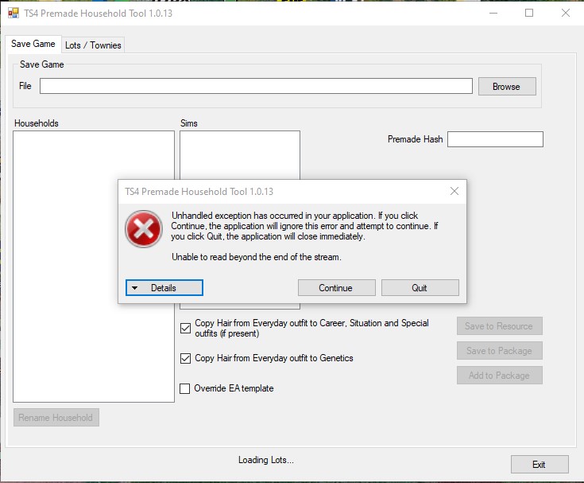
Task: Select the Save Game tab
Action: (33, 44)
